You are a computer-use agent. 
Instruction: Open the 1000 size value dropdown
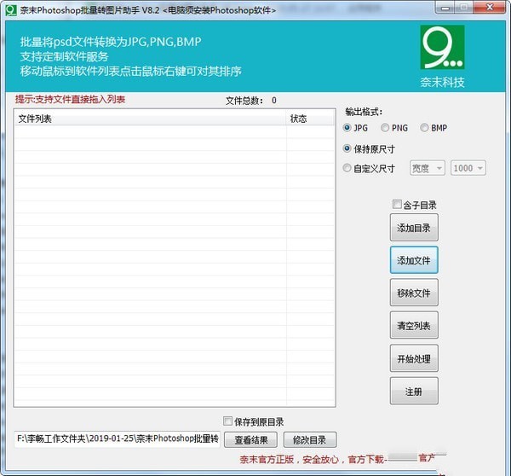pyautogui.click(x=468, y=168)
